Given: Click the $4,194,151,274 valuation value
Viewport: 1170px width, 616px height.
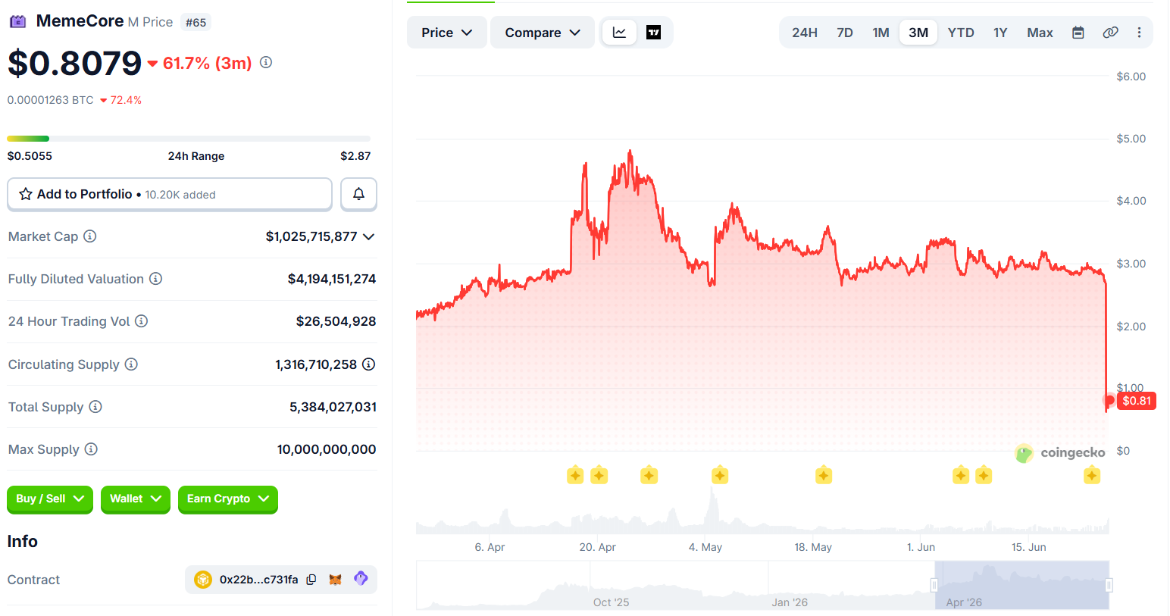Looking at the screenshot, I should tap(332, 279).
